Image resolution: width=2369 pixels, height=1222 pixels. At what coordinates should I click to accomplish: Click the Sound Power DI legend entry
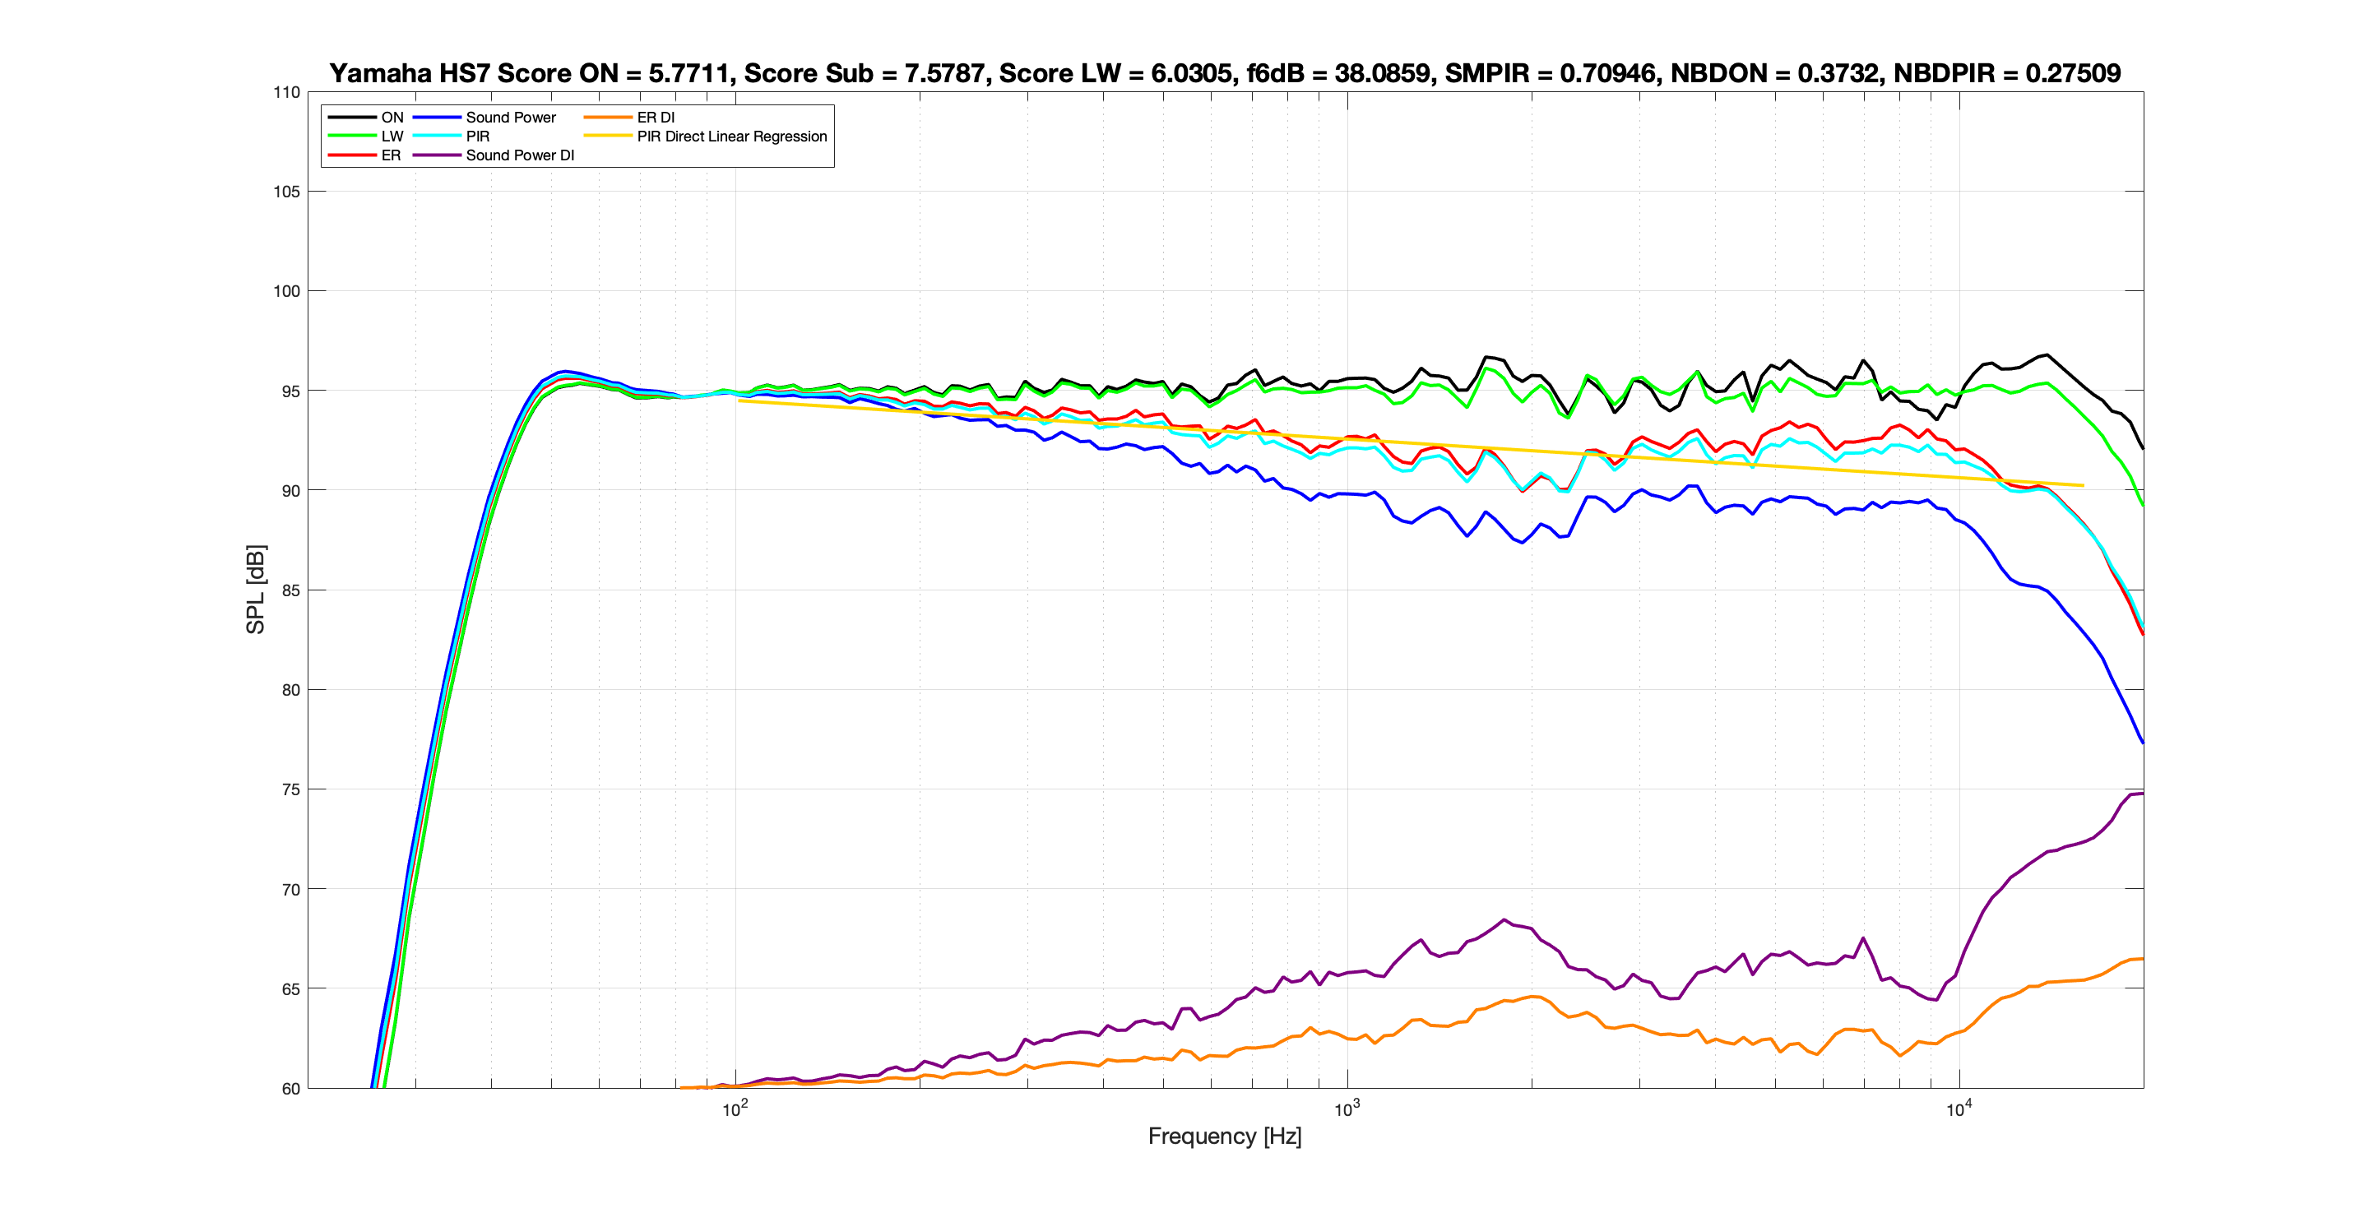coord(520,155)
